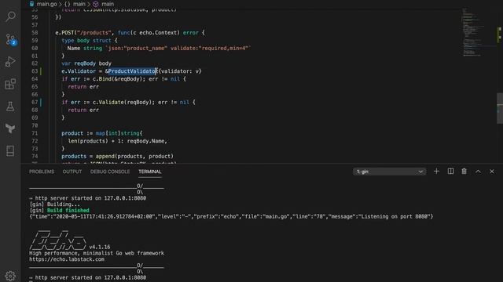Split the terminal pane
This screenshot has width=503, height=282.
[x=450, y=172]
